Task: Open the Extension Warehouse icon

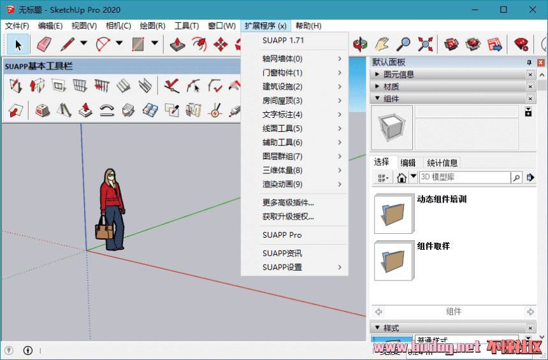Action: (x=473, y=44)
